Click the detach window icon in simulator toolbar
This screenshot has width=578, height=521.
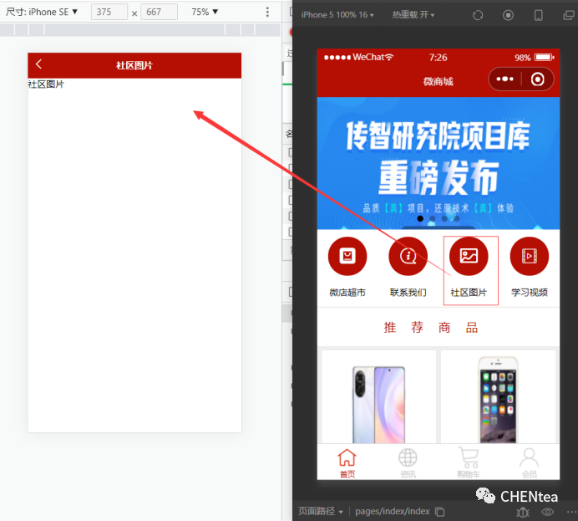569,15
